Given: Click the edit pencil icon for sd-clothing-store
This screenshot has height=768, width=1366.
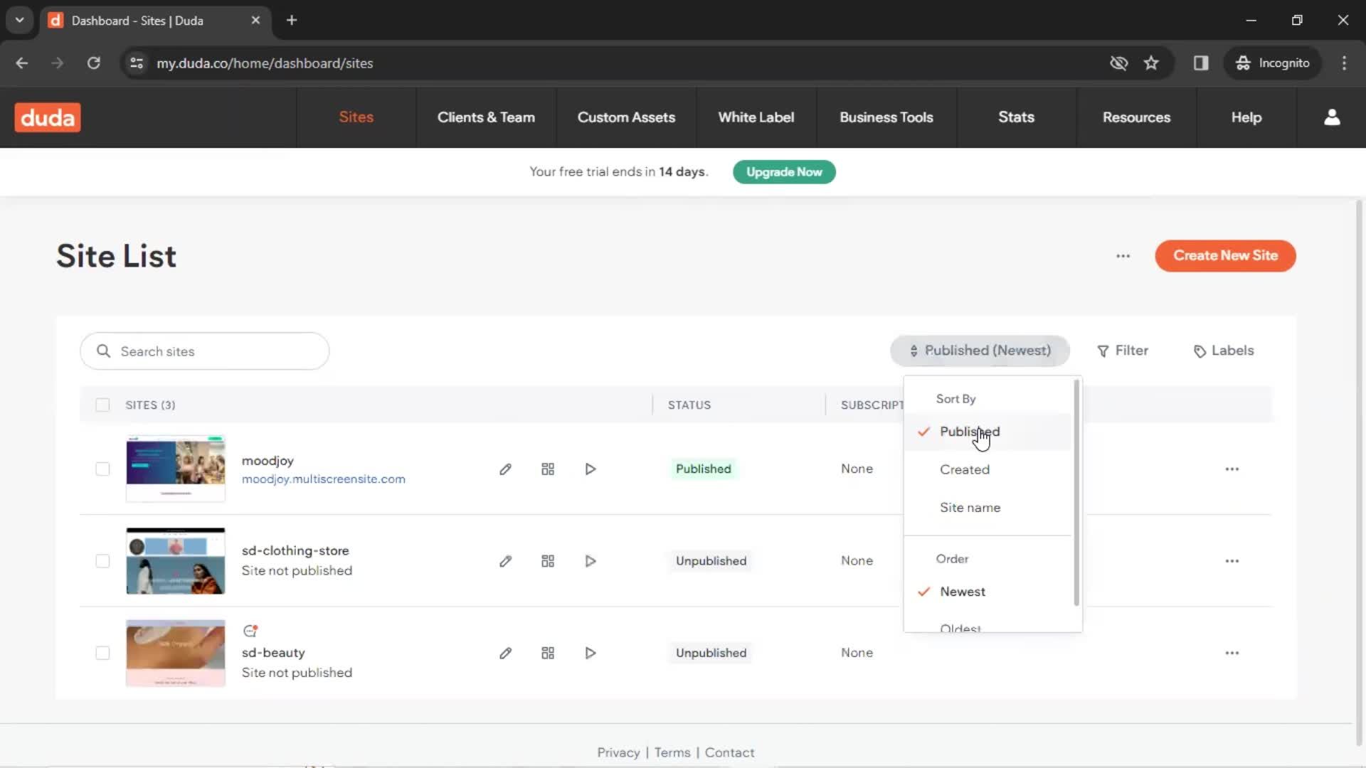Looking at the screenshot, I should [x=505, y=561].
